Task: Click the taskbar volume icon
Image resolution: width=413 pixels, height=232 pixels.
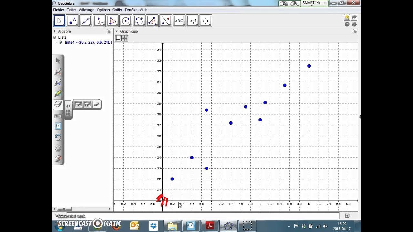Action: click(325, 226)
